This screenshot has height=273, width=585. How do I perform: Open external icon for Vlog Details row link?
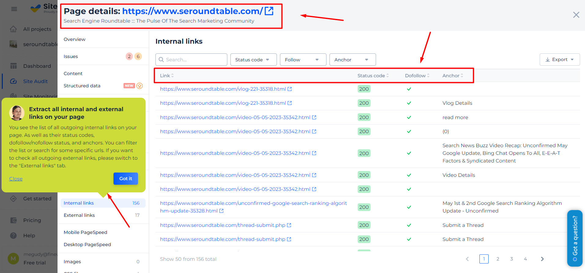[290, 103]
